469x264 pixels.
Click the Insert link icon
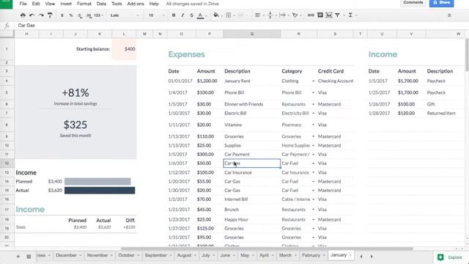tap(311, 15)
